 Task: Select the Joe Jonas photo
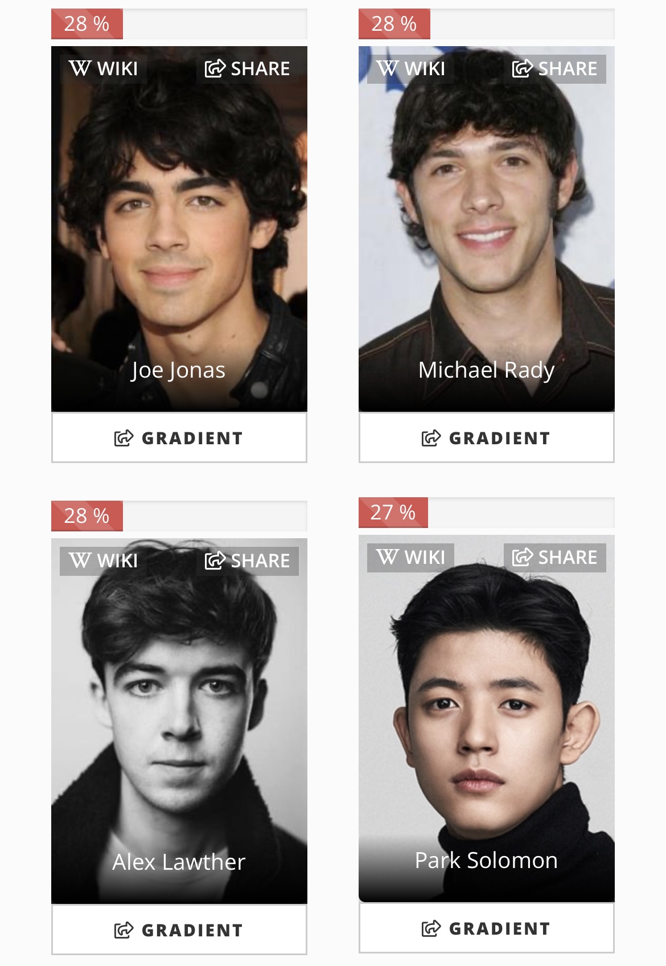179,229
